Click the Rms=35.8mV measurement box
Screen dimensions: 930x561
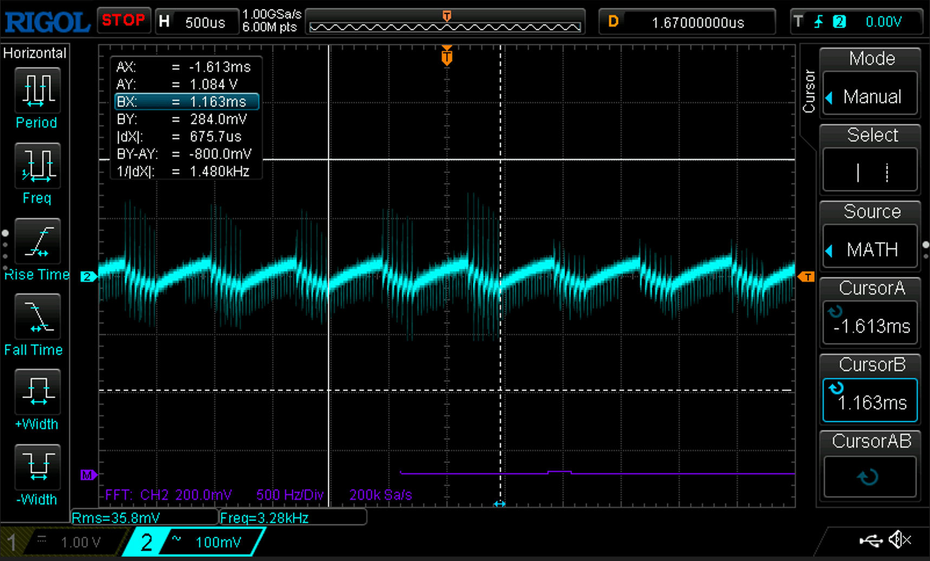click(144, 518)
